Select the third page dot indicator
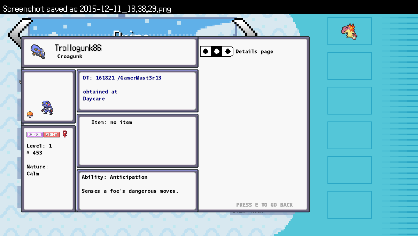418x236 pixels. pyautogui.click(x=228, y=51)
